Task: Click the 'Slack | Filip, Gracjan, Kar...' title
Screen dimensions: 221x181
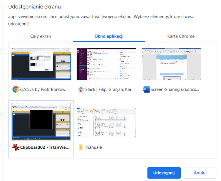Action: tap(110, 89)
